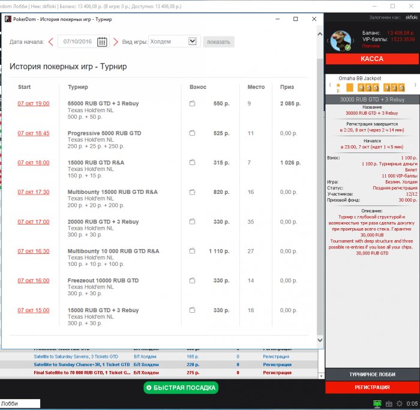Click the Start column header

[24, 87]
